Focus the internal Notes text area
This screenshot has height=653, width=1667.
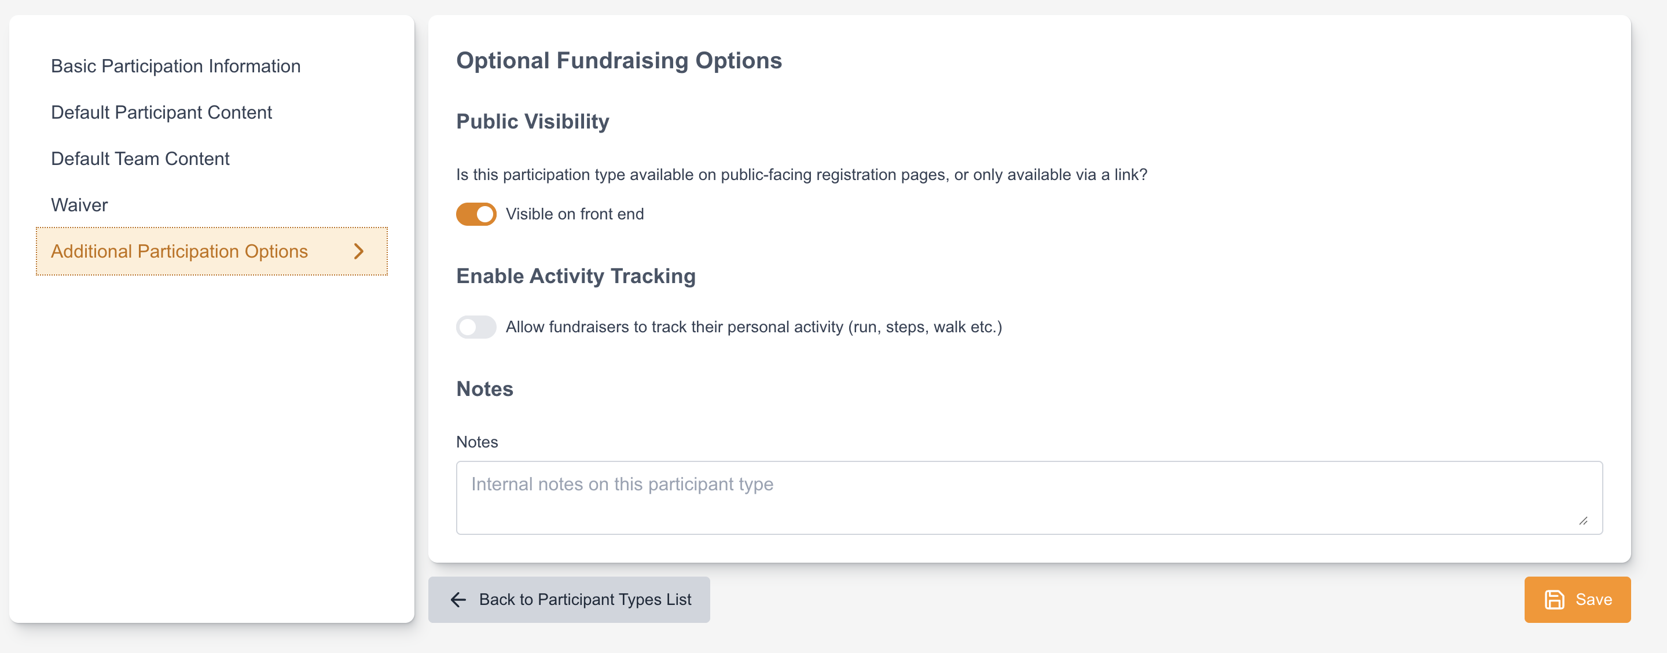[1029, 498]
